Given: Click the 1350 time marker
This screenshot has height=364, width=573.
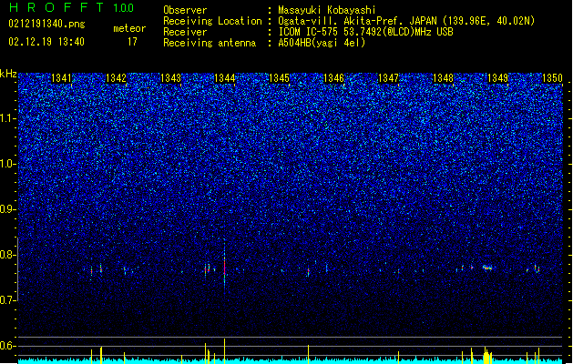Looking at the screenshot, I should pos(552,78).
